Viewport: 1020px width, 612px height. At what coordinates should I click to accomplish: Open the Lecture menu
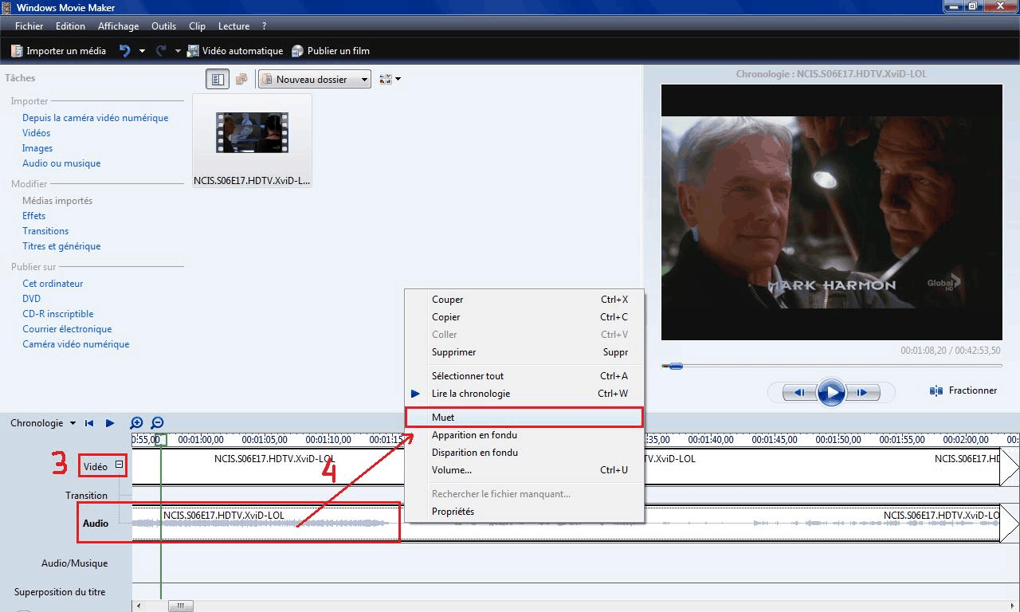point(233,26)
